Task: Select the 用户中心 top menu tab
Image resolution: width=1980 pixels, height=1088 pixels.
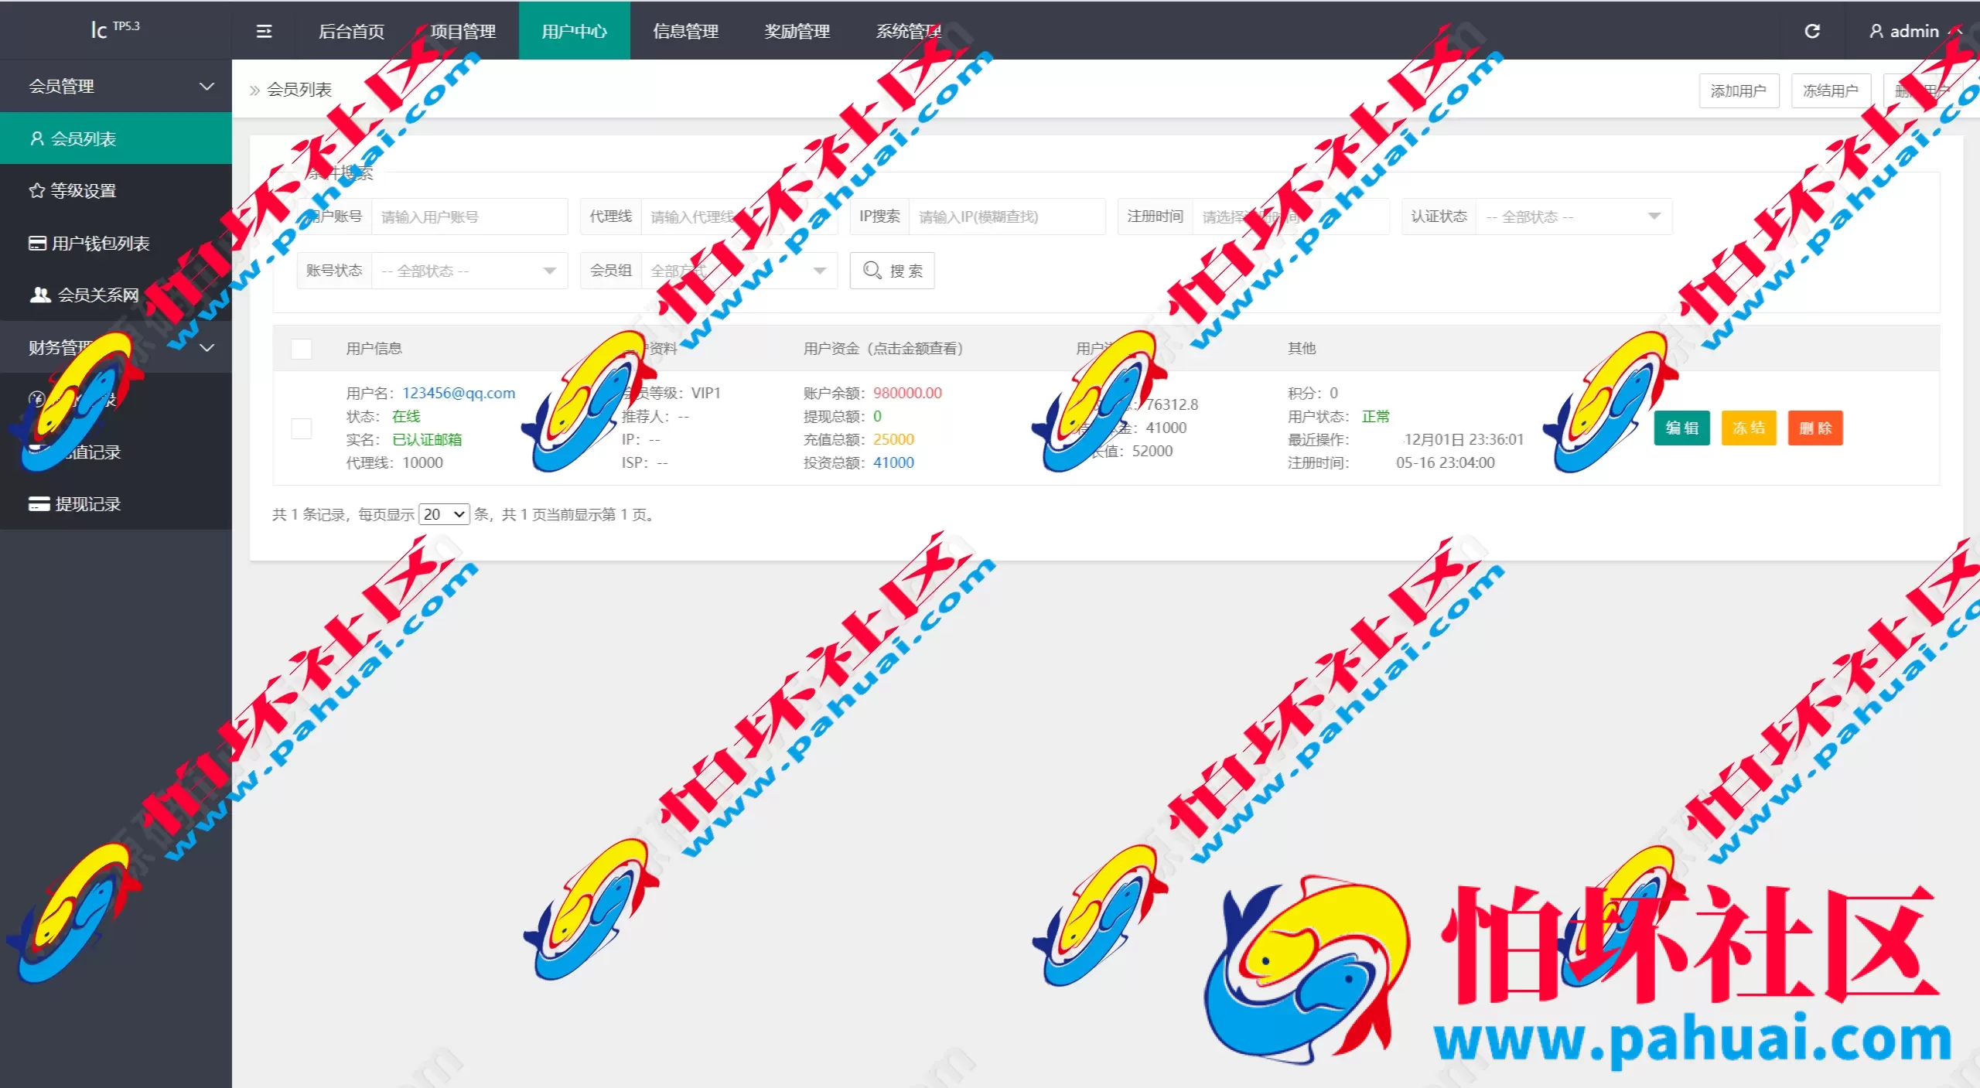Action: click(x=575, y=31)
